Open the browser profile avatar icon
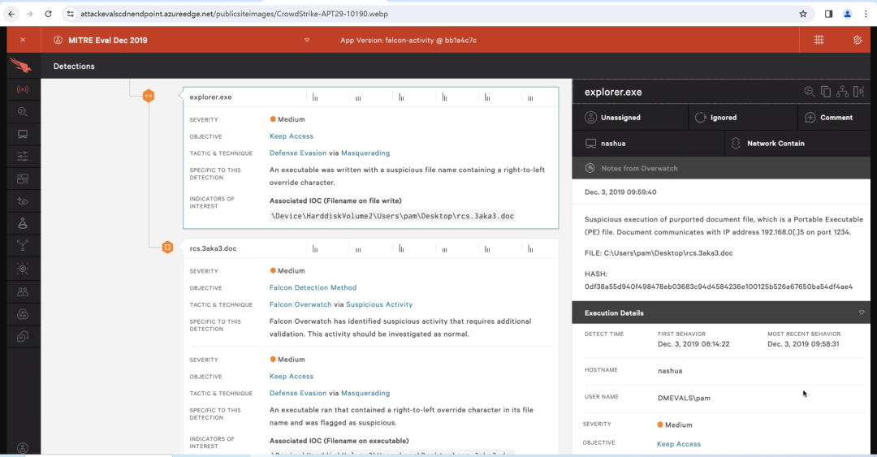The image size is (877, 457). (x=847, y=14)
